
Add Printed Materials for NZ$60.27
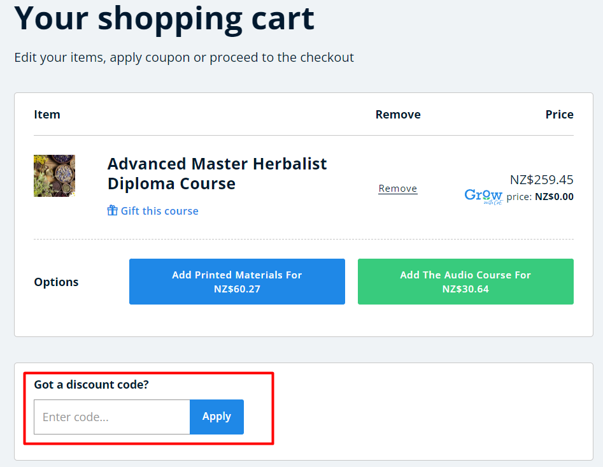(237, 282)
